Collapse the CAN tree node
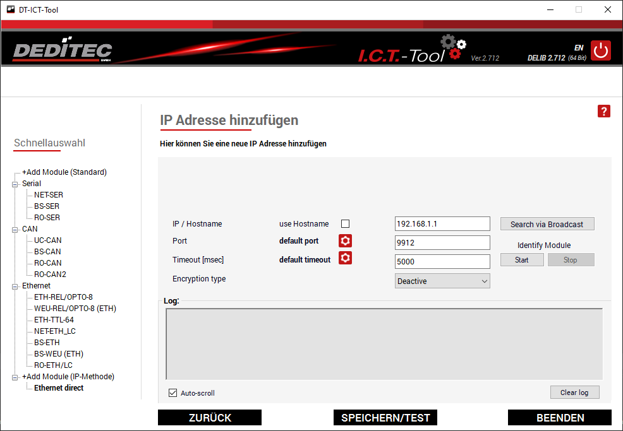Image resolution: width=623 pixels, height=431 pixels. (x=15, y=229)
